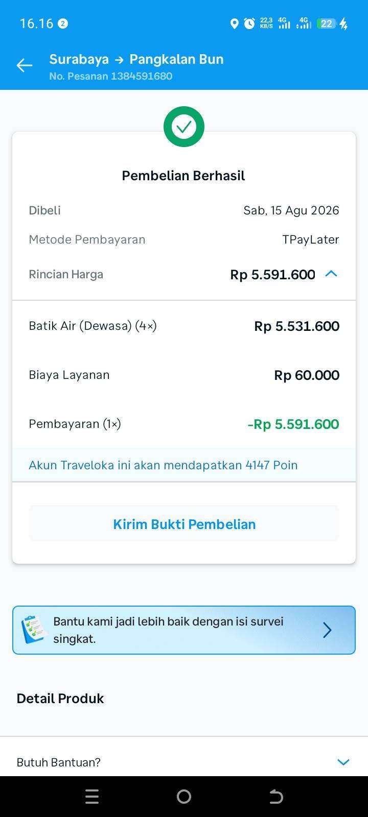The height and width of the screenshot is (817, 368).
Task: Tap the alarm clock status icon
Action: 249,23
